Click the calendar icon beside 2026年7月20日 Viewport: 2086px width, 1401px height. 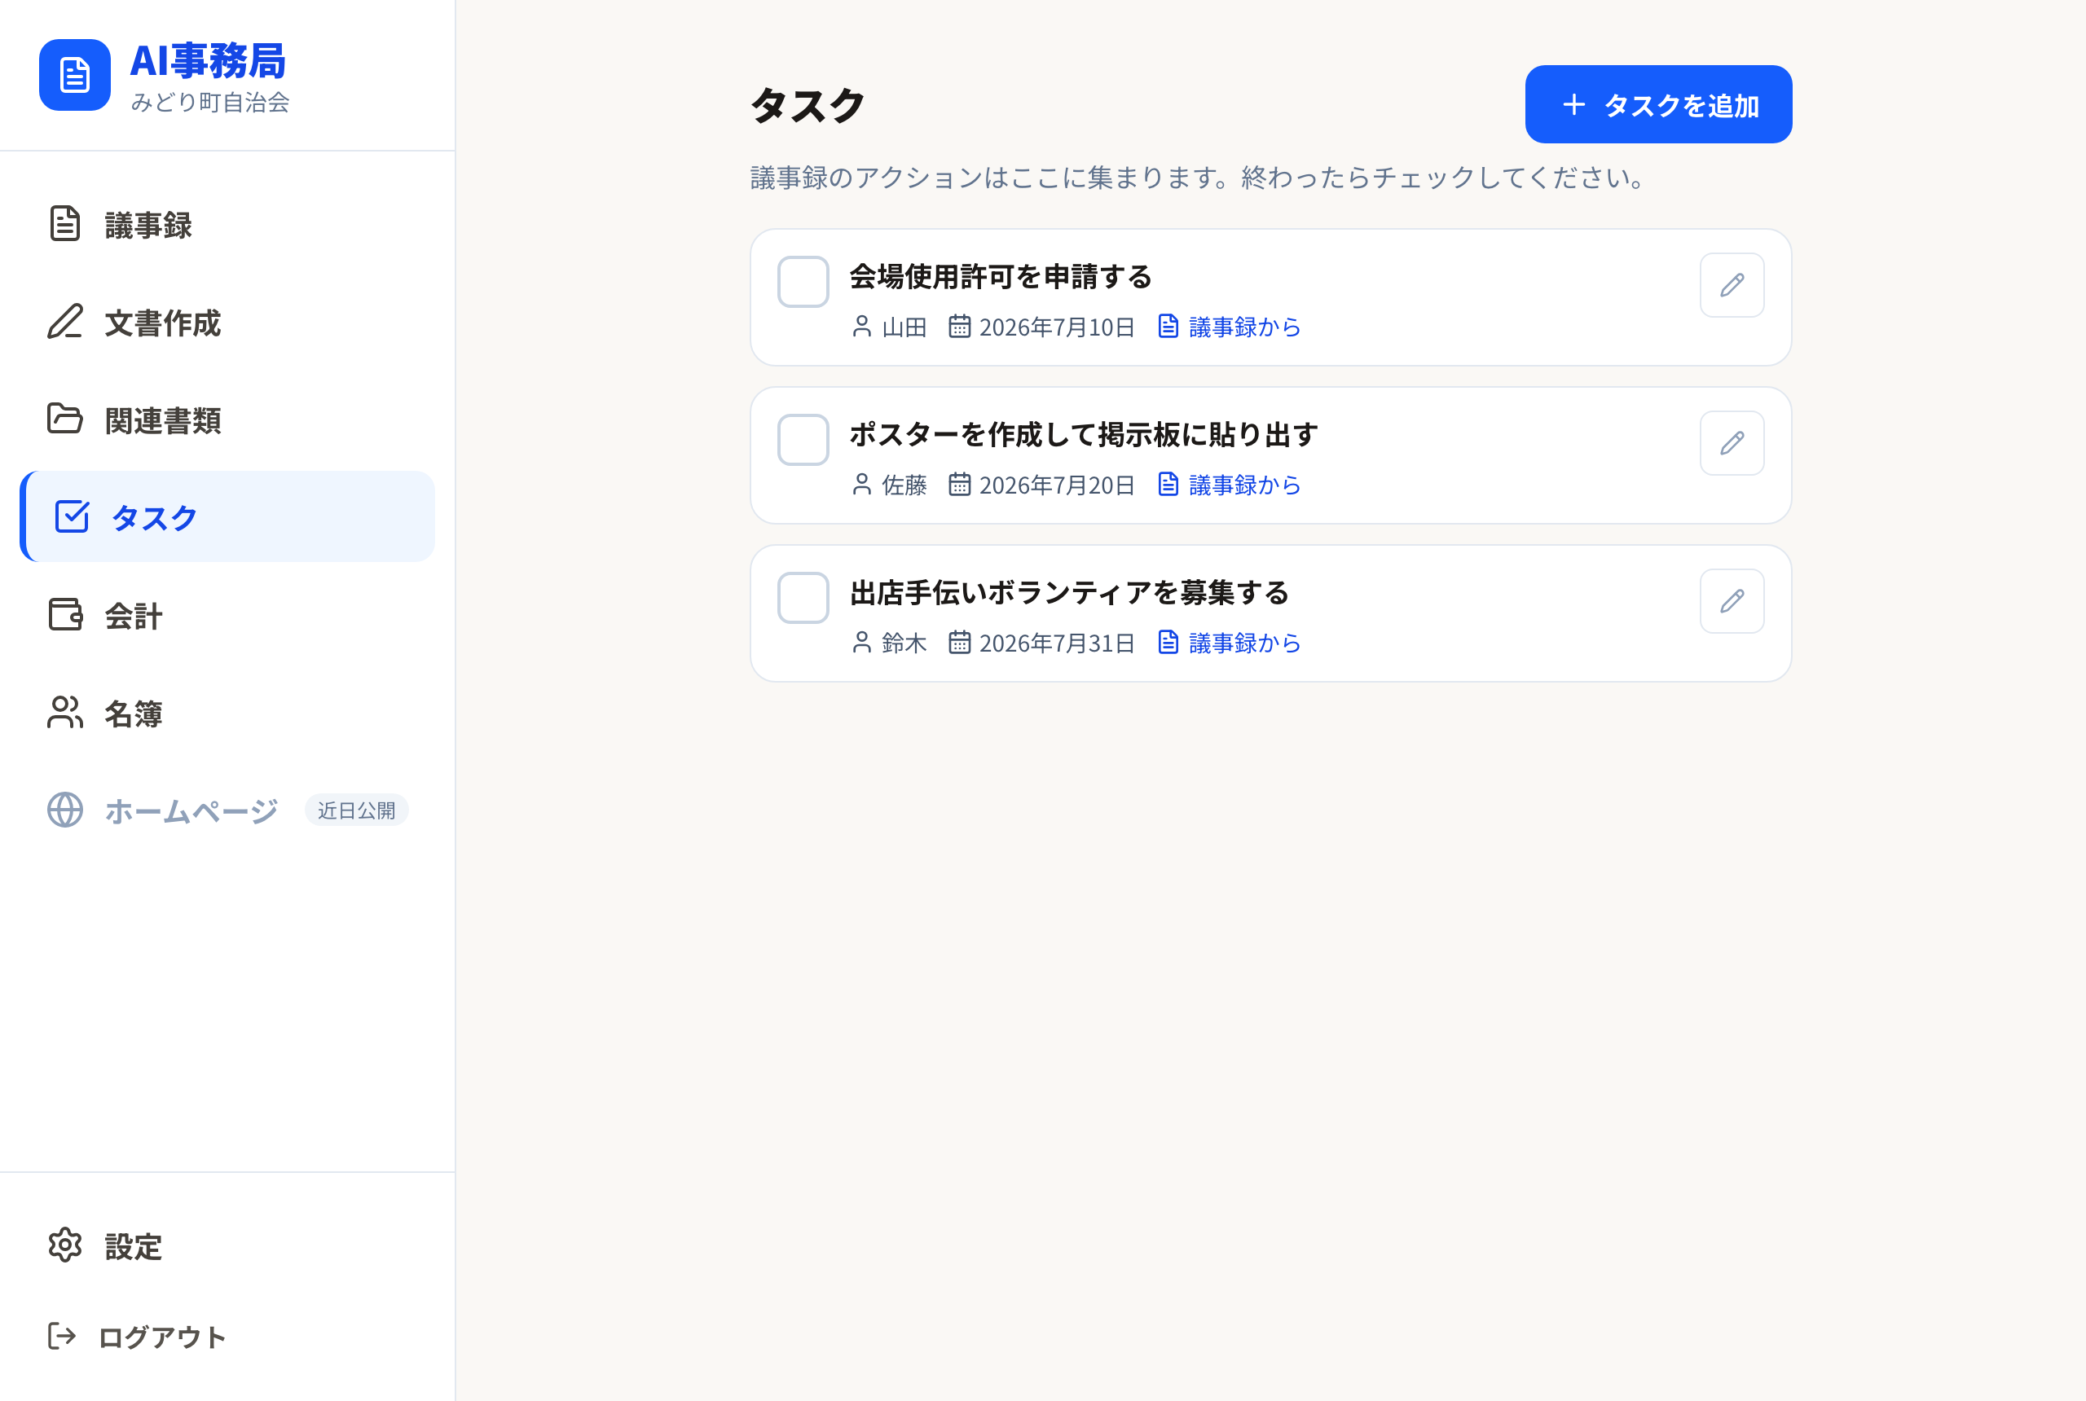959,485
